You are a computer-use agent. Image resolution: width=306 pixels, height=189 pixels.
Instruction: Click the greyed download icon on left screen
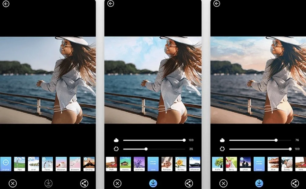coord(48,183)
